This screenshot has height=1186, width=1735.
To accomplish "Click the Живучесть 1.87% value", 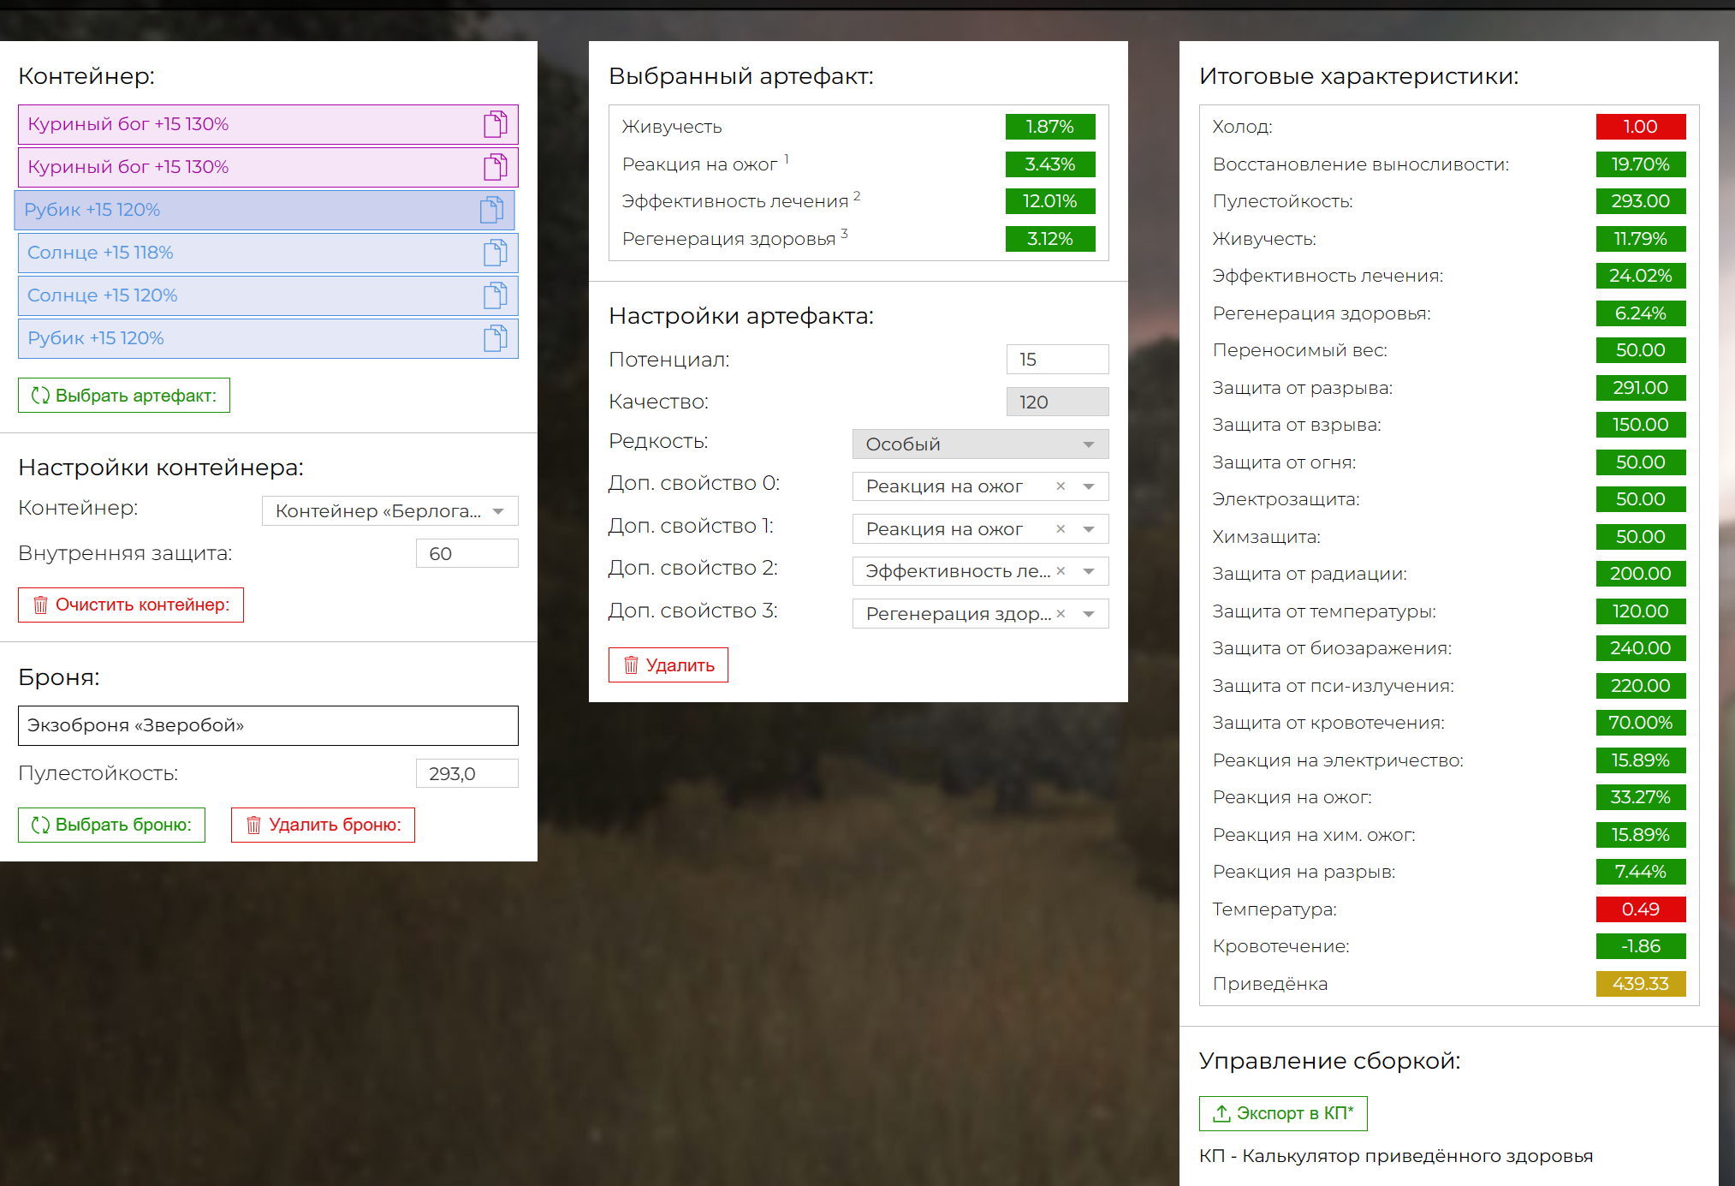I will pos(1050,127).
